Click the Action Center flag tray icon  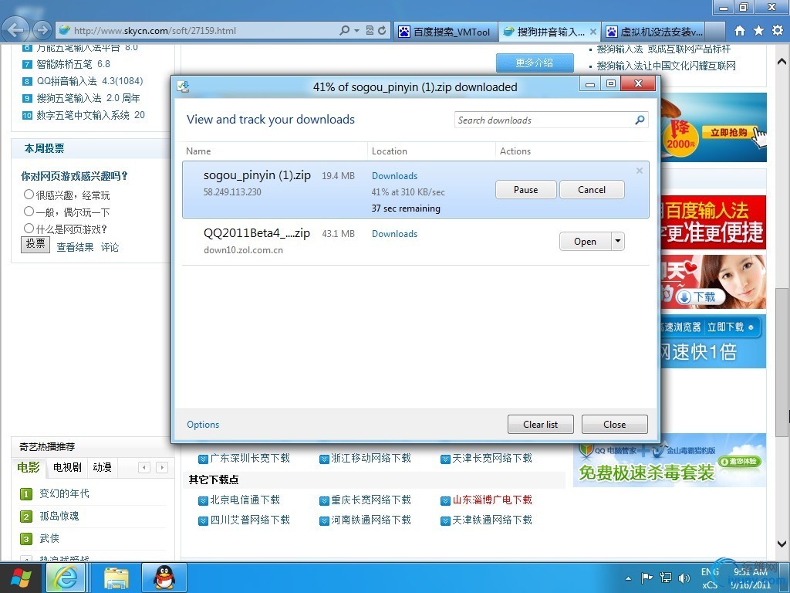click(647, 578)
